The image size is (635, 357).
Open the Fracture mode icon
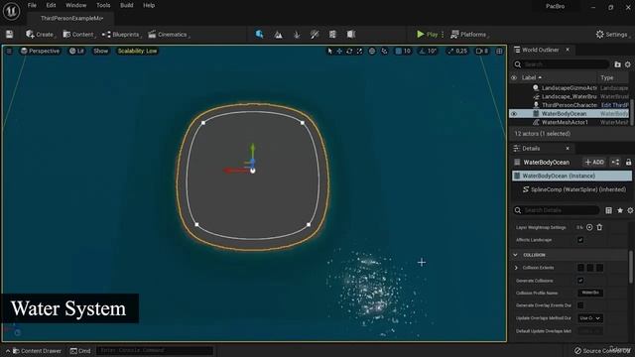tap(350, 35)
